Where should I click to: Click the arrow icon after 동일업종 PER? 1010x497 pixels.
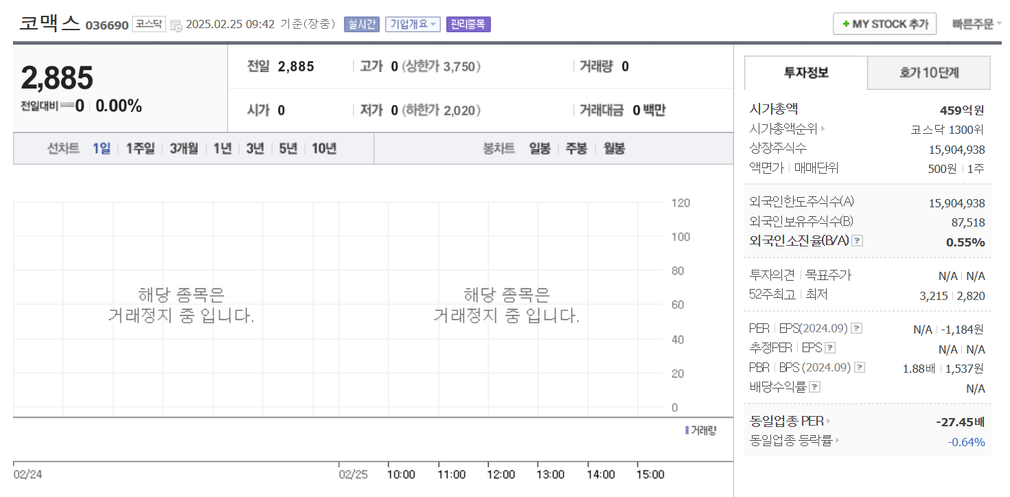(829, 422)
